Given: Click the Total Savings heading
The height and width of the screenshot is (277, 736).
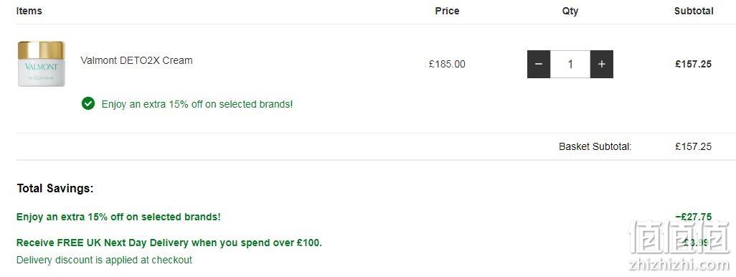Looking at the screenshot, I should (x=55, y=189).
